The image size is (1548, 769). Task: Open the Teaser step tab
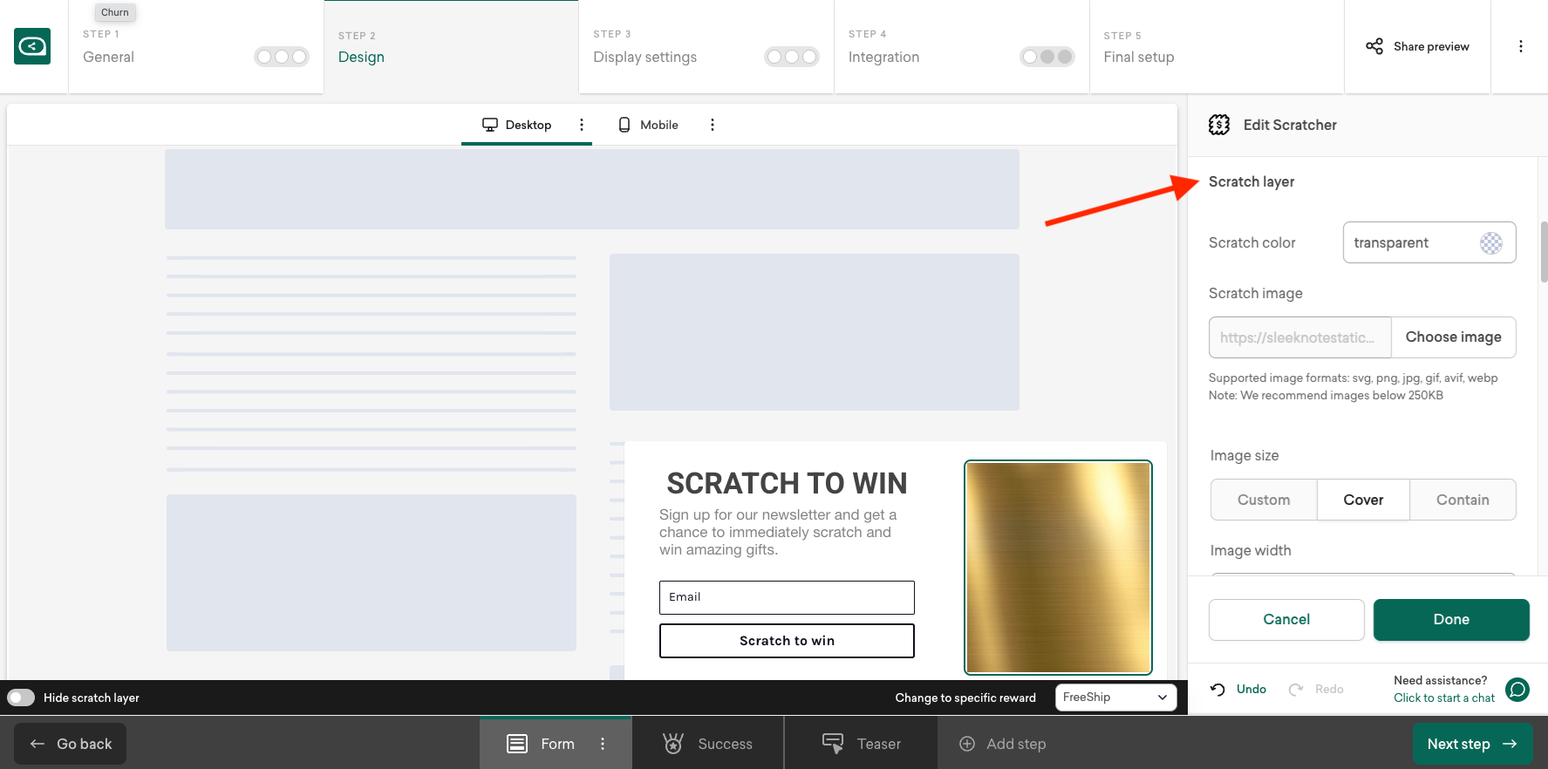[862, 744]
